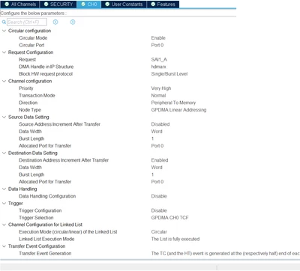300x271 pixels.
Task: Change Direction value Peripheral To Memory
Action: pos(173,103)
